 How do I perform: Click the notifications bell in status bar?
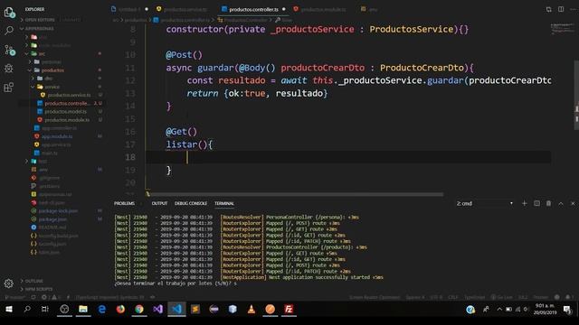tap(569, 297)
